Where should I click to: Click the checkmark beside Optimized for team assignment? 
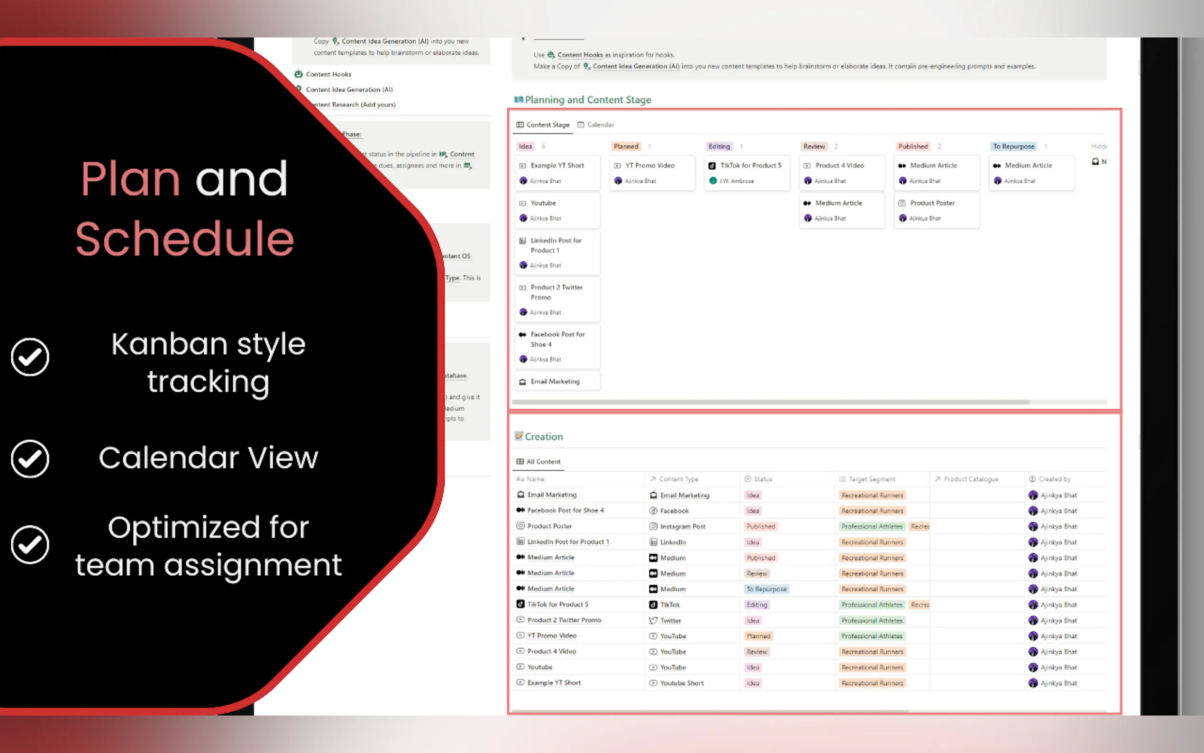30,545
